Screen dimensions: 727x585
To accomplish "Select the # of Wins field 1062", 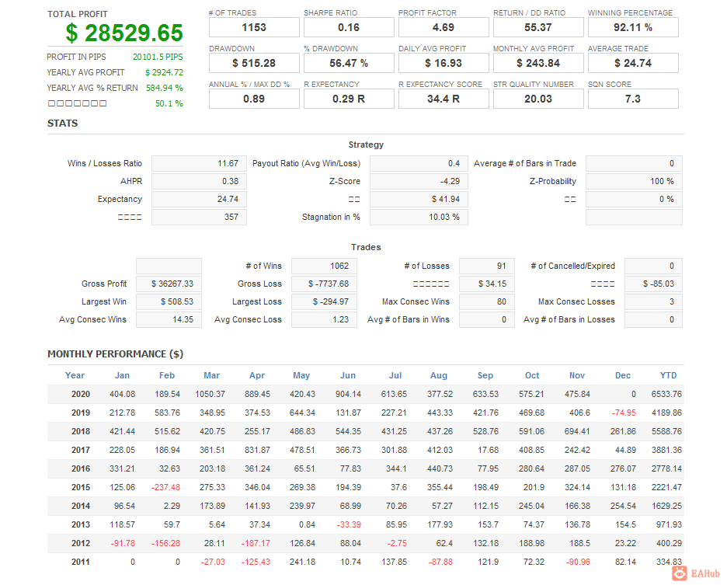I will click(324, 266).
